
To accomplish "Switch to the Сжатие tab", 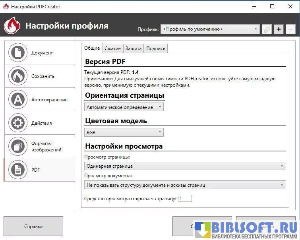I will [112, 48].
